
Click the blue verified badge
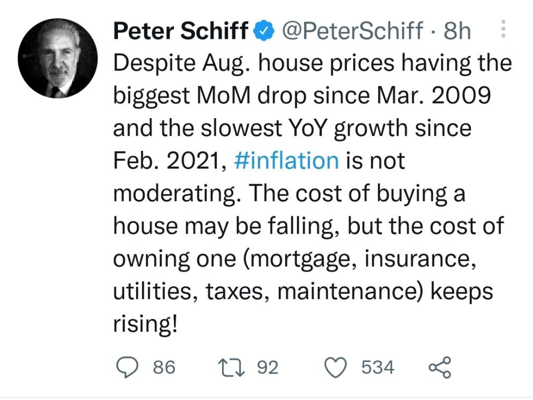pyautogui.click(x=263, y=31)
